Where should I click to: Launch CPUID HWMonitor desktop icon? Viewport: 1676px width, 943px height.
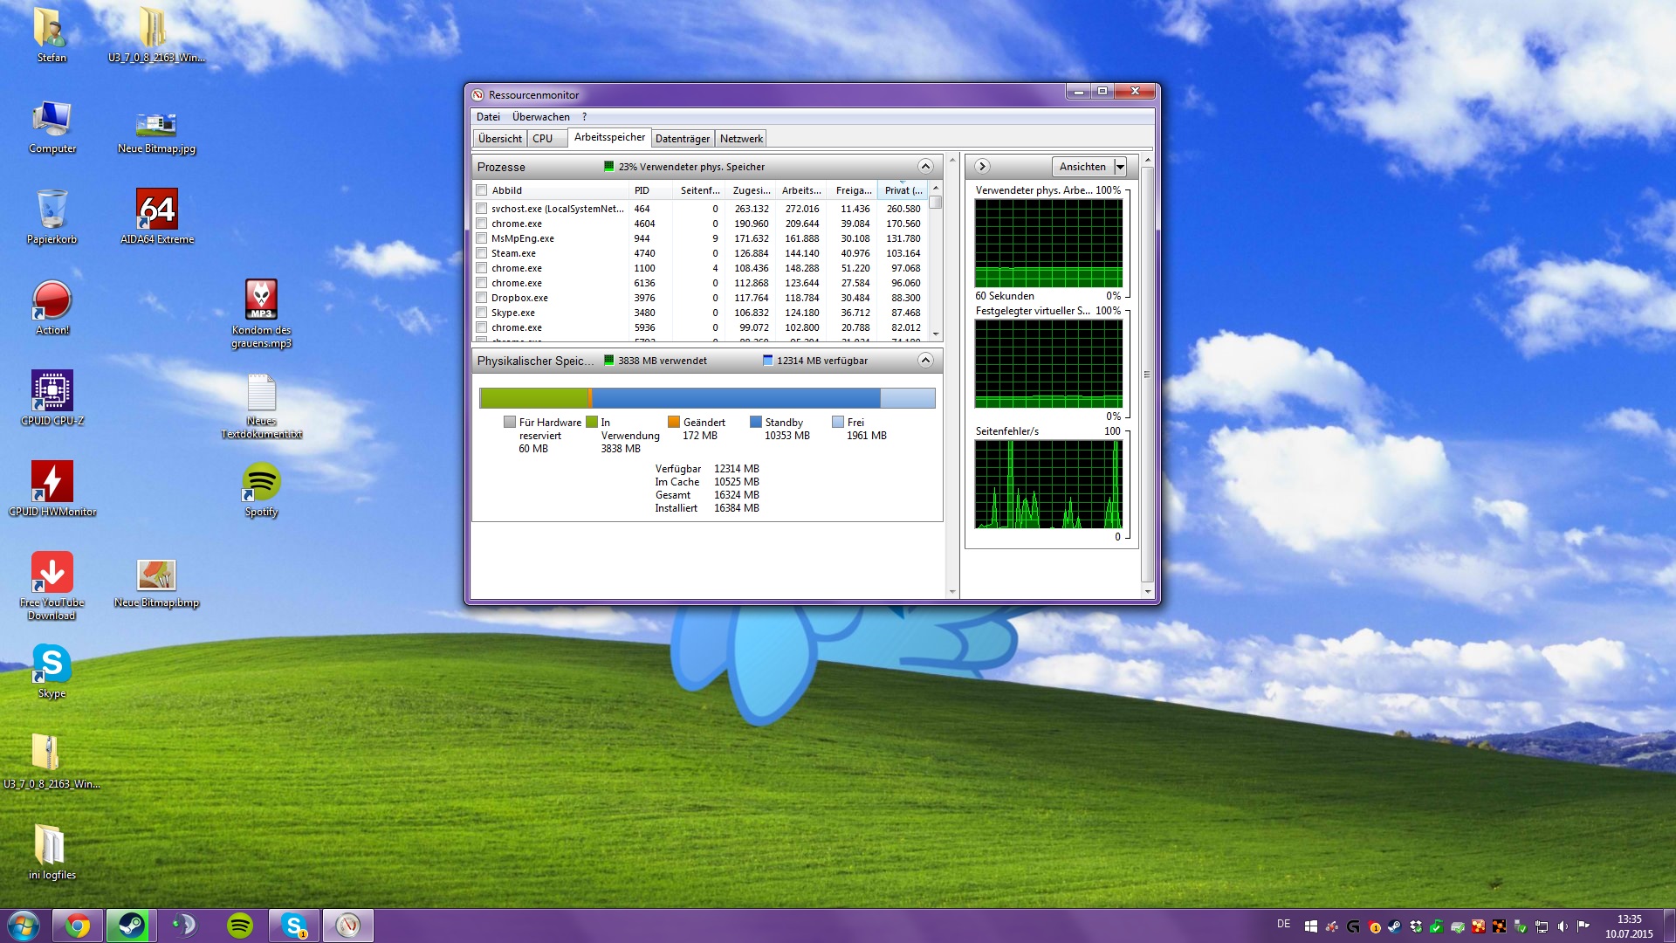[x=52, y=483]
